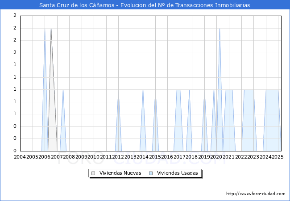This screenshot has width=290, height=201.
Task: Click the 2025 x-axis label
Action: click(278, 157)
